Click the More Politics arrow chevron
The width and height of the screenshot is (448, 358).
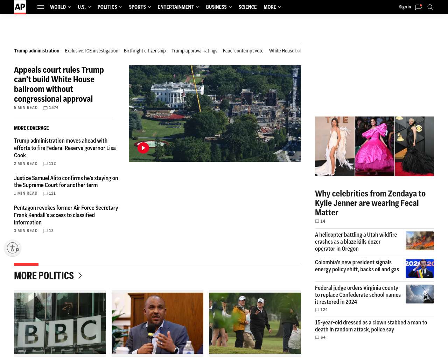pos(80,275)
